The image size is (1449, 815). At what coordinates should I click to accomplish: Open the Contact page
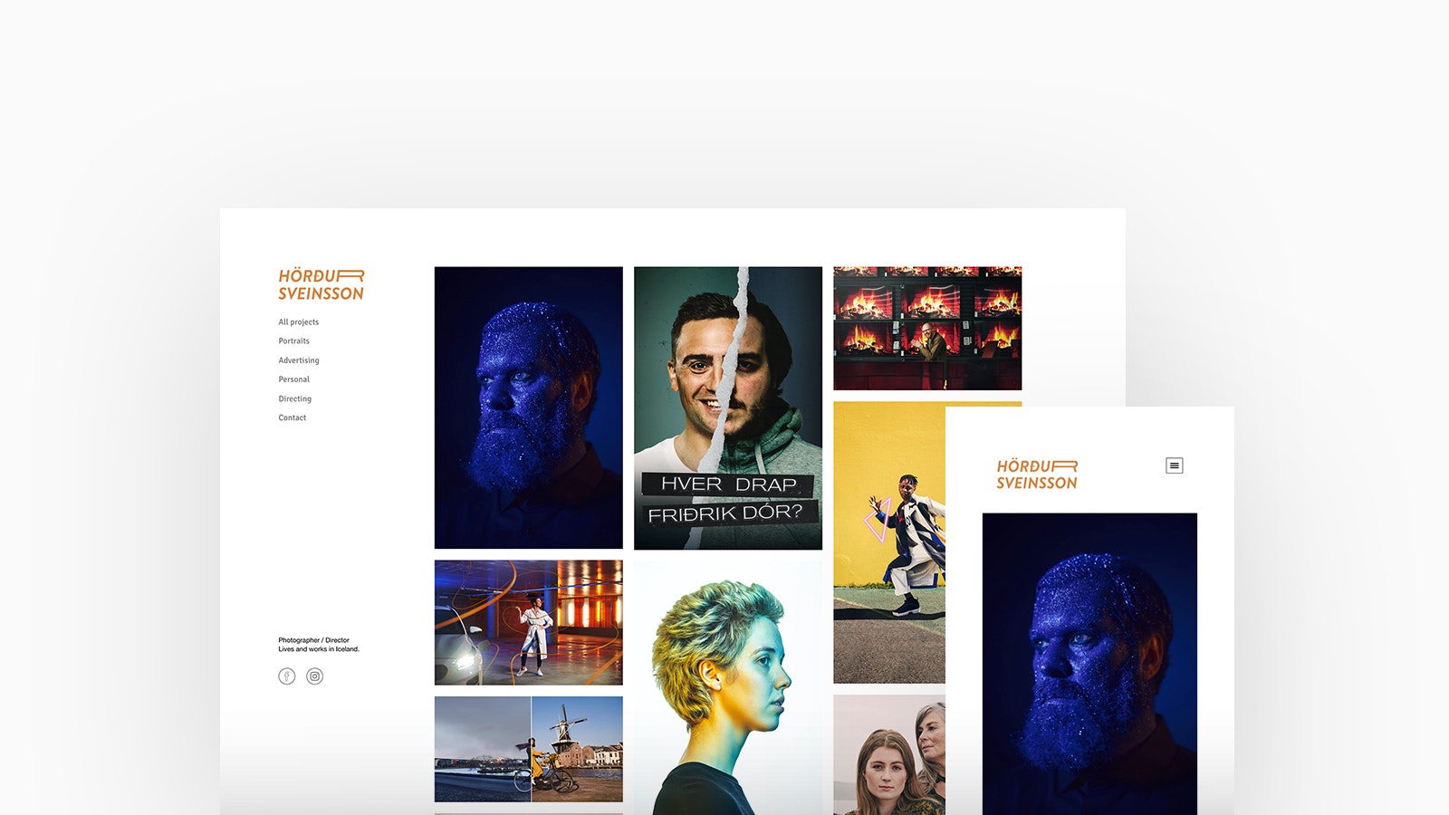coord(292,417)
